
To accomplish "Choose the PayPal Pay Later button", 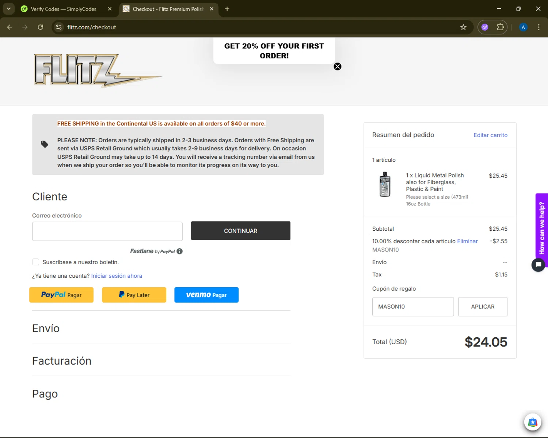I will 134,295.
